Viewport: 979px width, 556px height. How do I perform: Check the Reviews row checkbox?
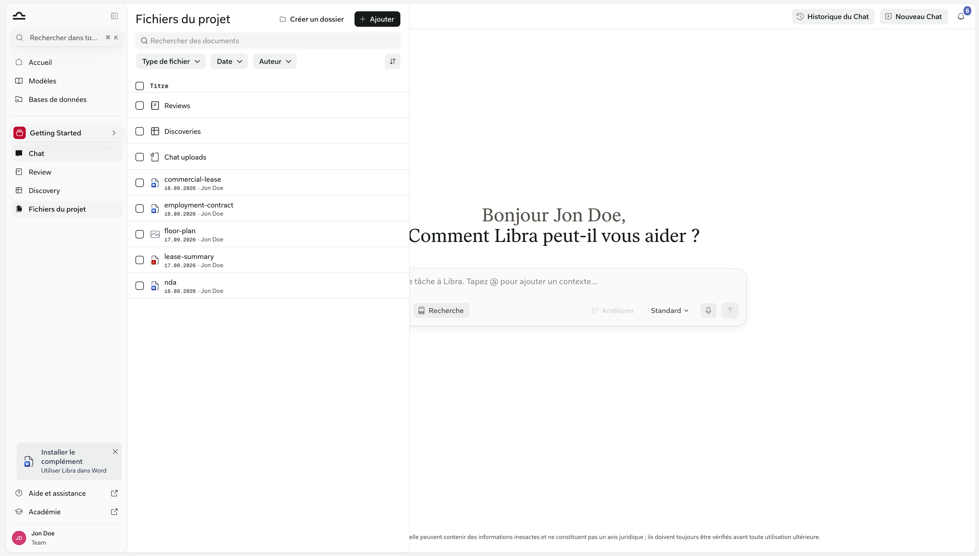(x=139, y=106)
